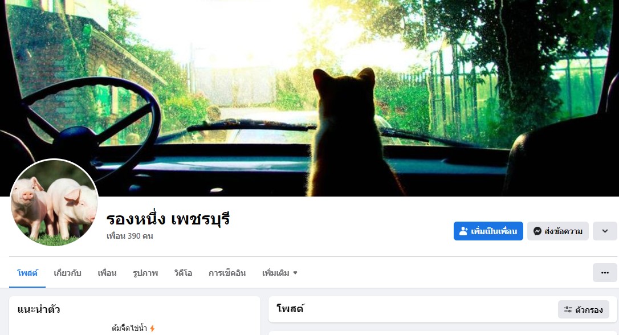Switch to the เกี่ยวกับ tab
The height and width of the screenshot is (335, 619).
(67, 273)
